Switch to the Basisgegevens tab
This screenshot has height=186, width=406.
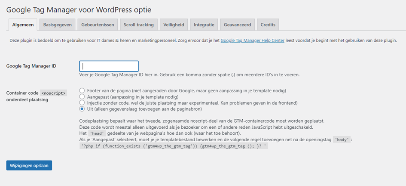point(58,25)
